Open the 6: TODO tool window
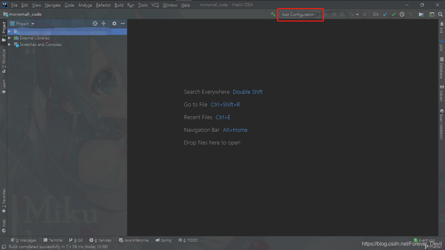The image size is (445, 250). [188, 240]
